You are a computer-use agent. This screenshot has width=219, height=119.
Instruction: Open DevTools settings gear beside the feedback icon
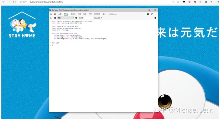click(x=148, y=14)
